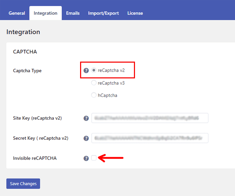Click the 'Site Key (reCaptcha v2)' label
Screen dimensions: 235x196
(37, 118)
